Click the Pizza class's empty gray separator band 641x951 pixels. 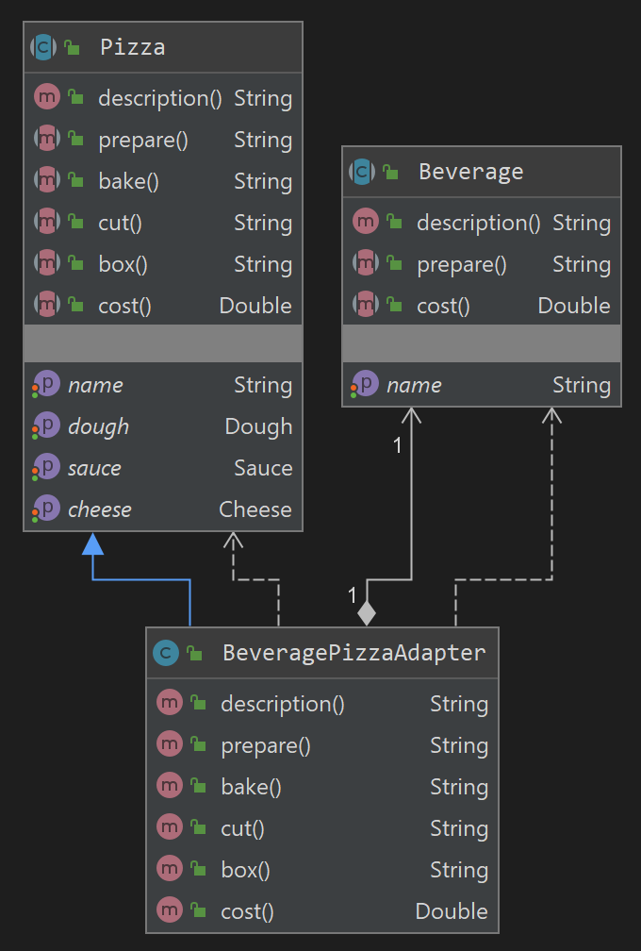point(163,344)
